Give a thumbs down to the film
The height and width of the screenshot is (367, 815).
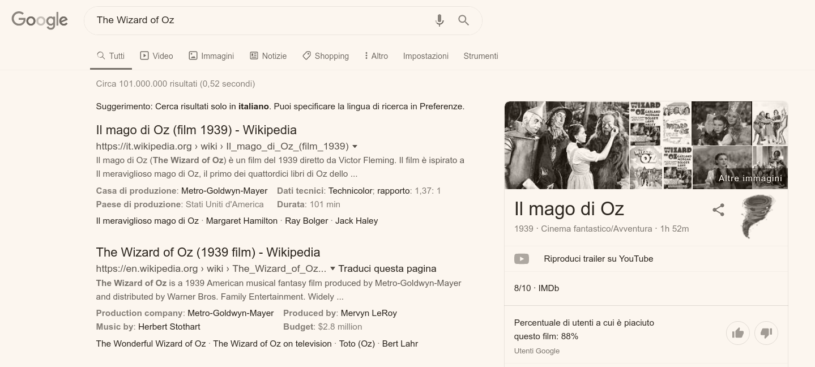pyautogui.click(x=766, y=333)
